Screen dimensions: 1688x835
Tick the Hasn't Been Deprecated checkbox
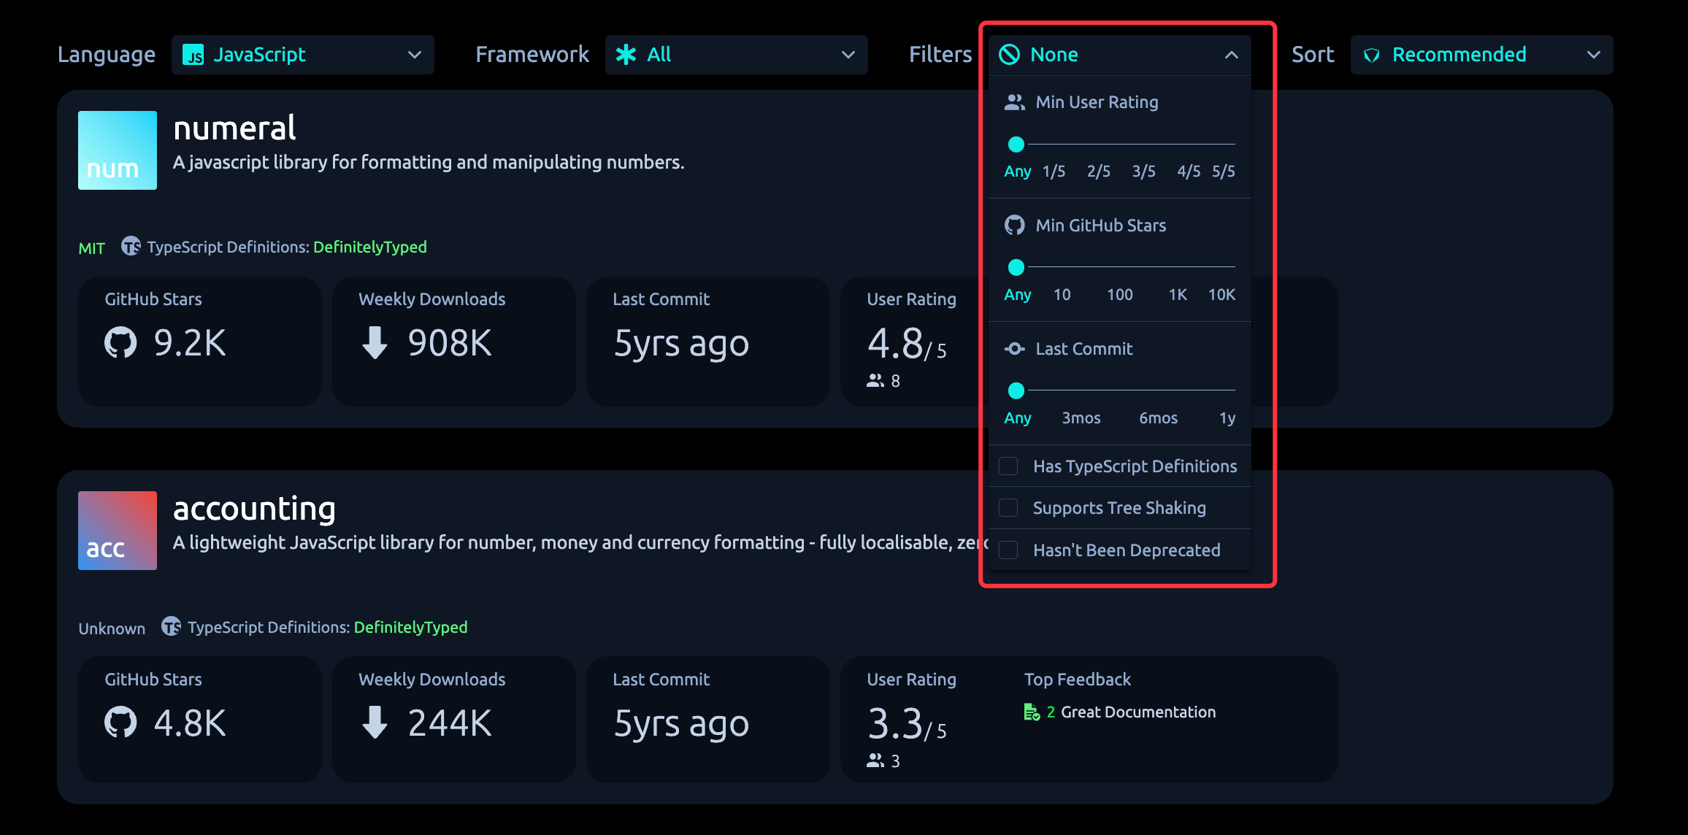click(1008, 550)
